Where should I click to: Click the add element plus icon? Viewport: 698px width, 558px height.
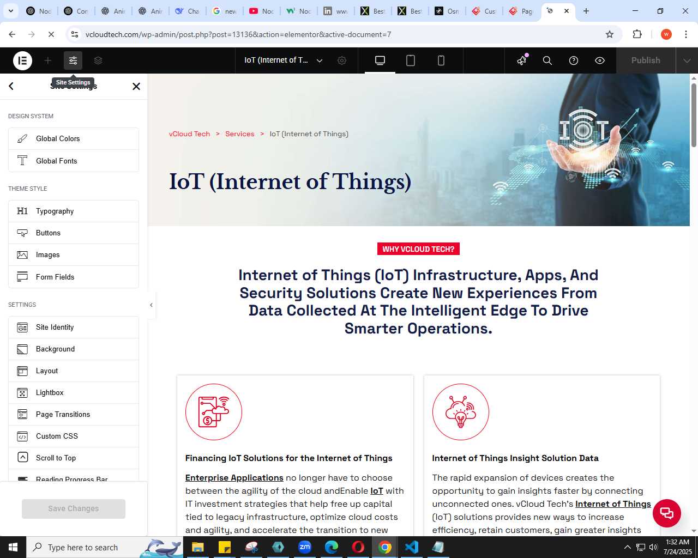pyautogui.click(x=48, y=60)
